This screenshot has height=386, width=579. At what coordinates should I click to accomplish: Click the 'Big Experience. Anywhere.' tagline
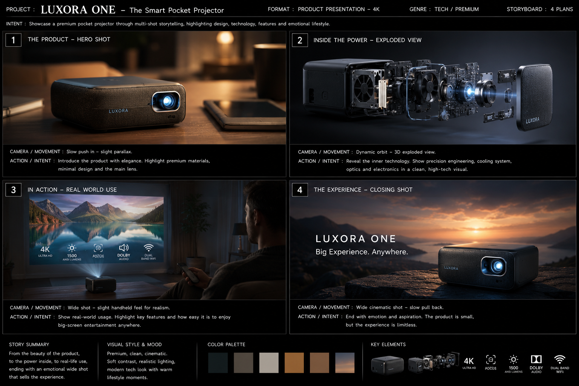click(x=362, y=252)
